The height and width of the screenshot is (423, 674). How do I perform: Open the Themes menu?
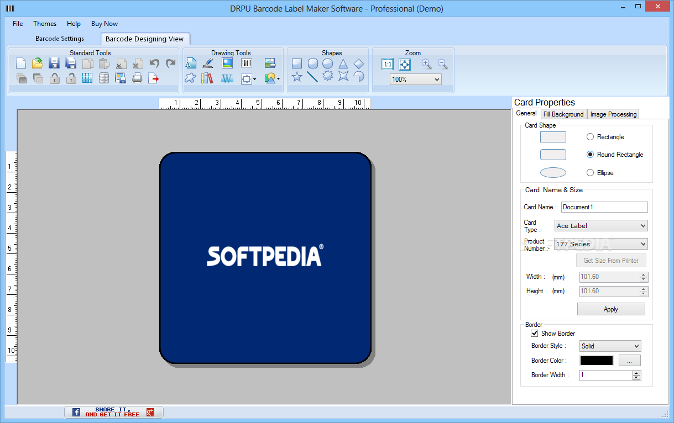(x=45, y=24)
